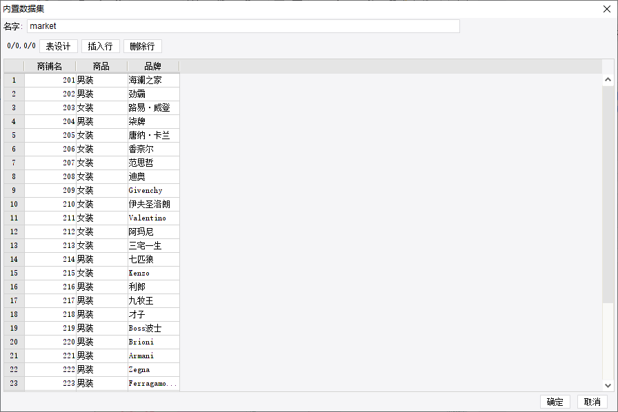Select the 品牌 column header
This screenshot has width=618, height=412.
[153, 66]
